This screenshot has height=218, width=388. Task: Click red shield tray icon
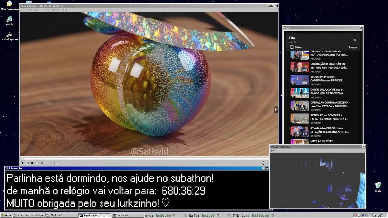click(x=356, y=215)
